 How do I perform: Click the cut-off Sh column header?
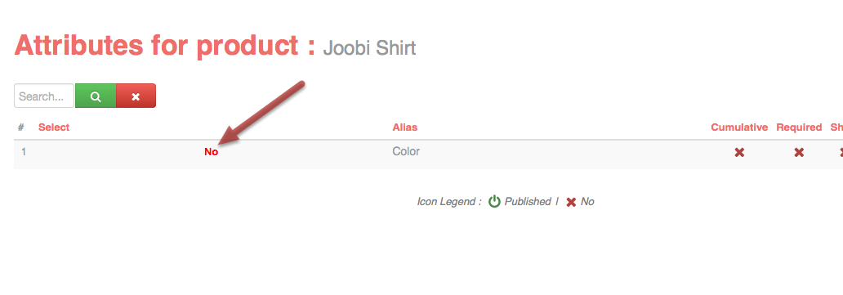coord(836,127)
